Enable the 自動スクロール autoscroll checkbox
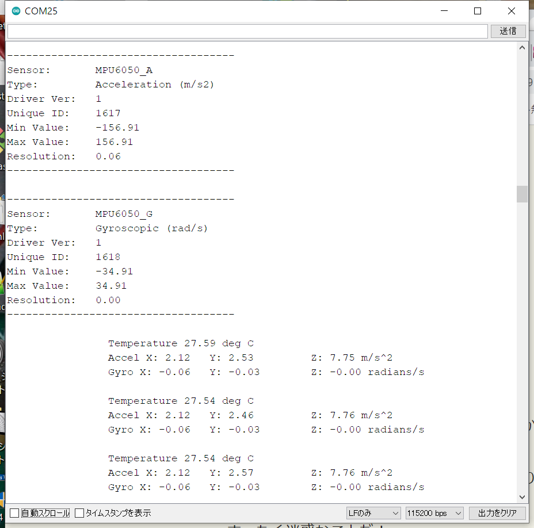This screenshot has width=534, height=528. pyautogui.click(x=14, y=513)
